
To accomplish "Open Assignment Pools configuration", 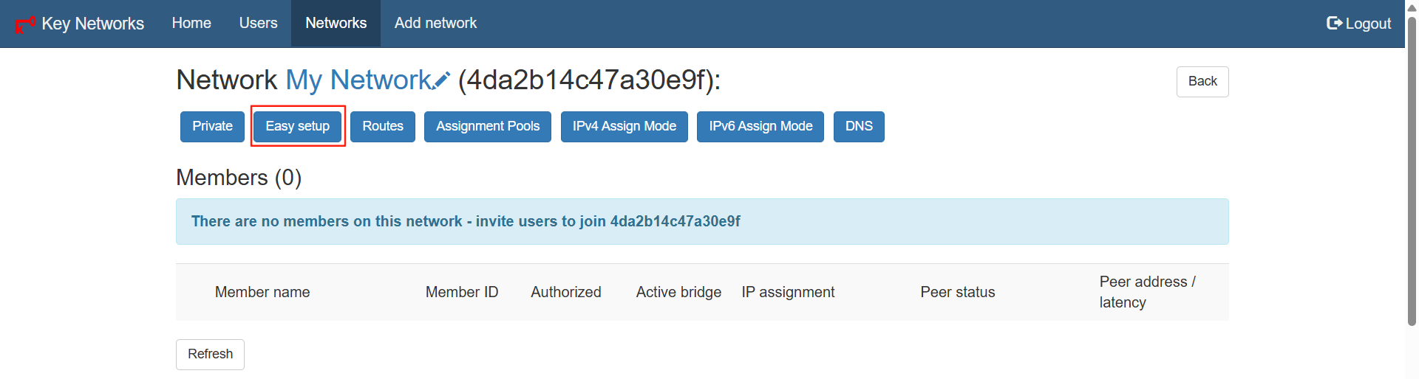I will 488,126.
